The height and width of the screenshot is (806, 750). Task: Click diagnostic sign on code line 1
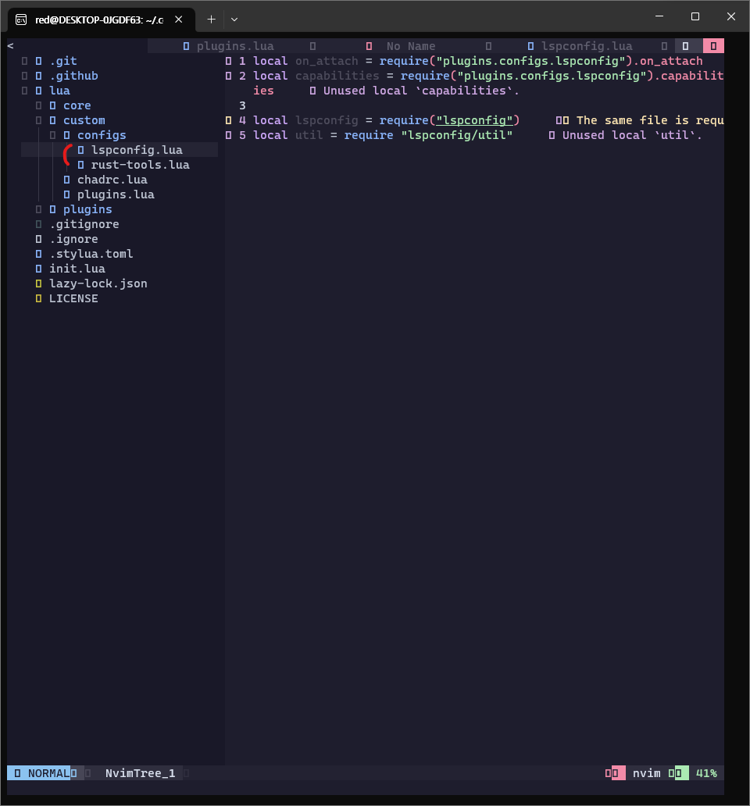click(x=228, y=61)
